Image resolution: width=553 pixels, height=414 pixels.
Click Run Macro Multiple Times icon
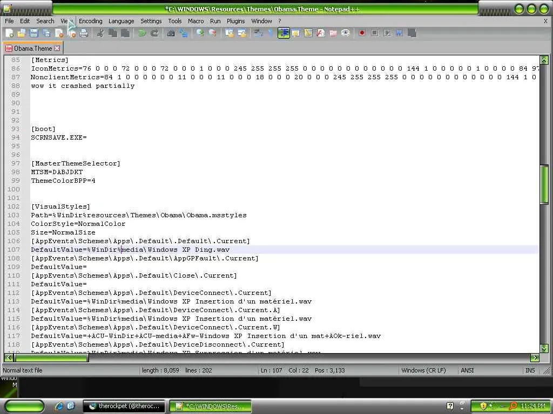pos(399,33)
